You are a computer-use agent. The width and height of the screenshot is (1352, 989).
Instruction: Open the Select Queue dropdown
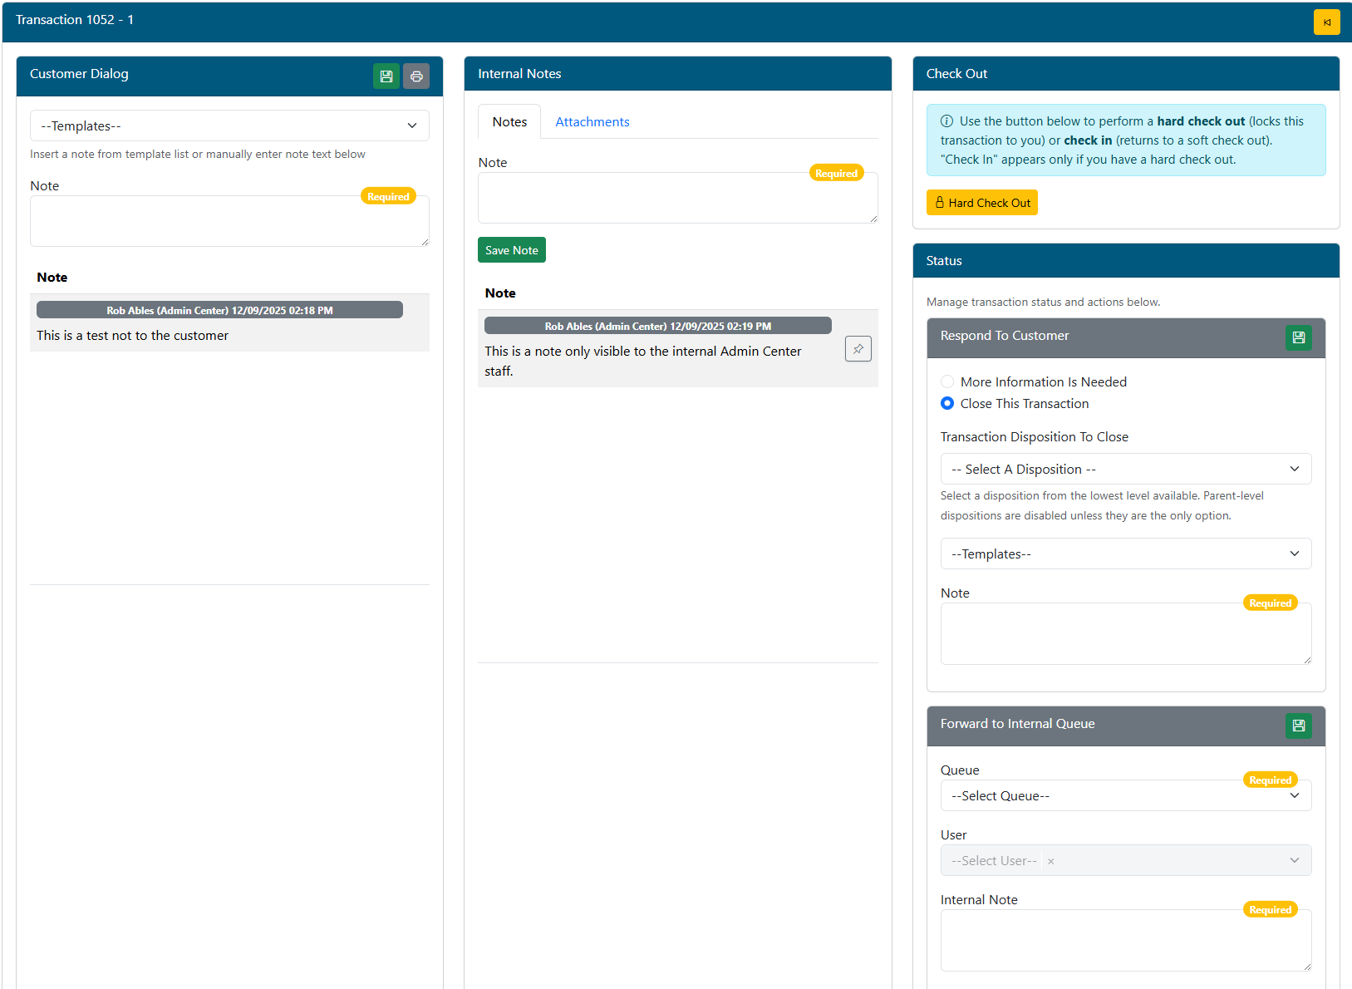click(1125, 796)
